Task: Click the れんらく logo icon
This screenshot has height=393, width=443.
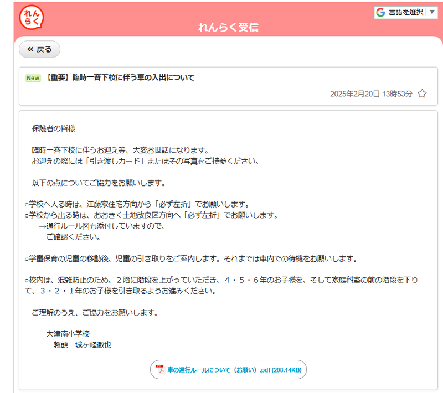Action: click(x=31, y=17)
